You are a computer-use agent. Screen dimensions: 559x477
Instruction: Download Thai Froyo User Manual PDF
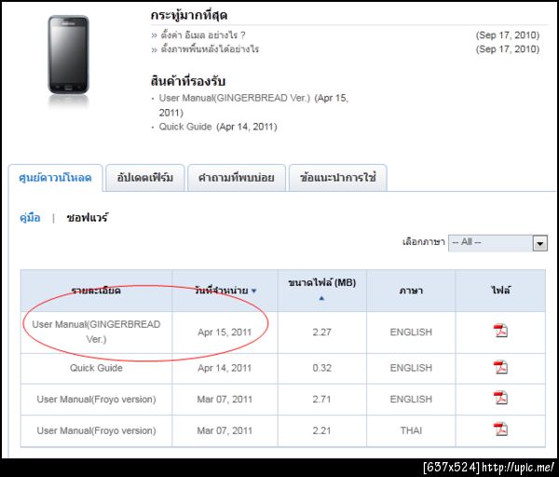pos(500,429)
